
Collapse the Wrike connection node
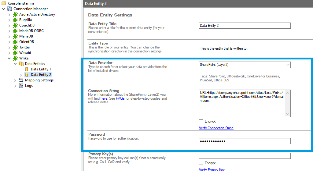[9, 58]
